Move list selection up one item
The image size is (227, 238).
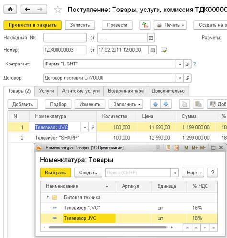(196, 227)
